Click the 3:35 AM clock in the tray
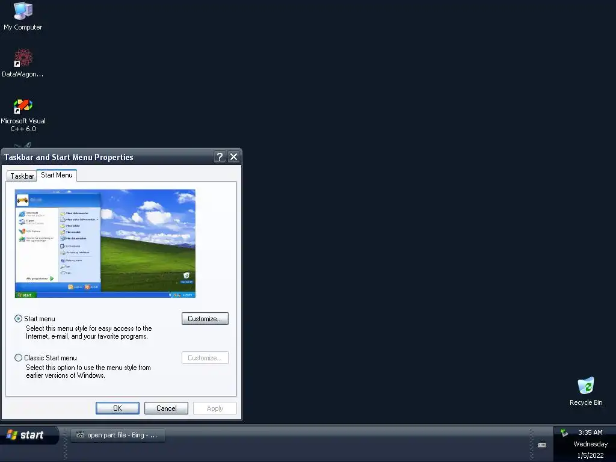 (590, 433)
